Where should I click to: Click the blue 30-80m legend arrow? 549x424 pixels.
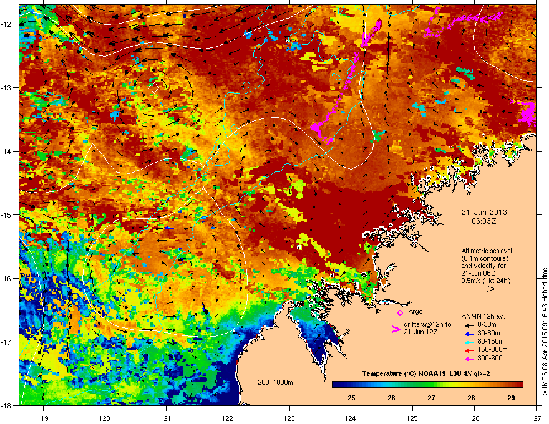coord(469,334)
